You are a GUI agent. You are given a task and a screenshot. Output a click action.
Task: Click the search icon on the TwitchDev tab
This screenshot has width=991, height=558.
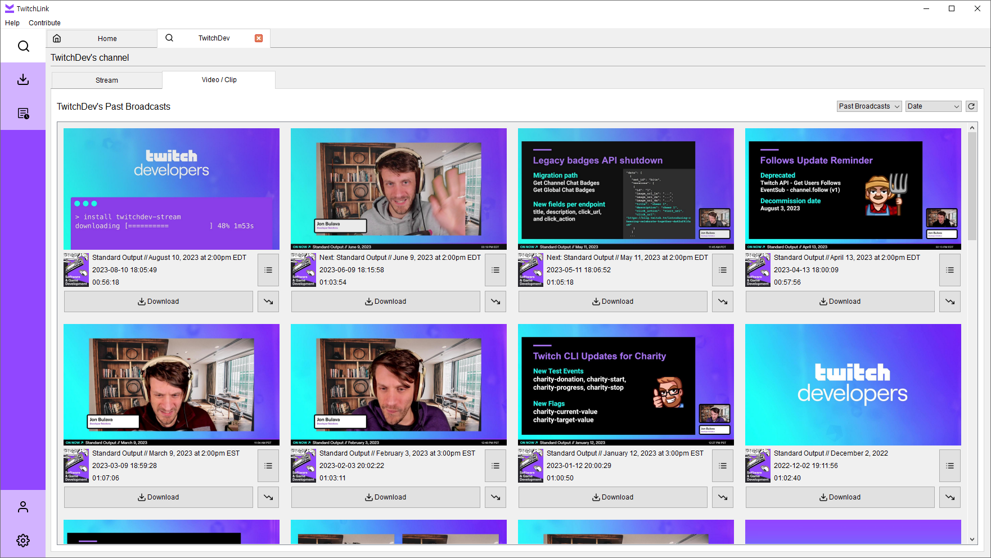pos(169,38)
